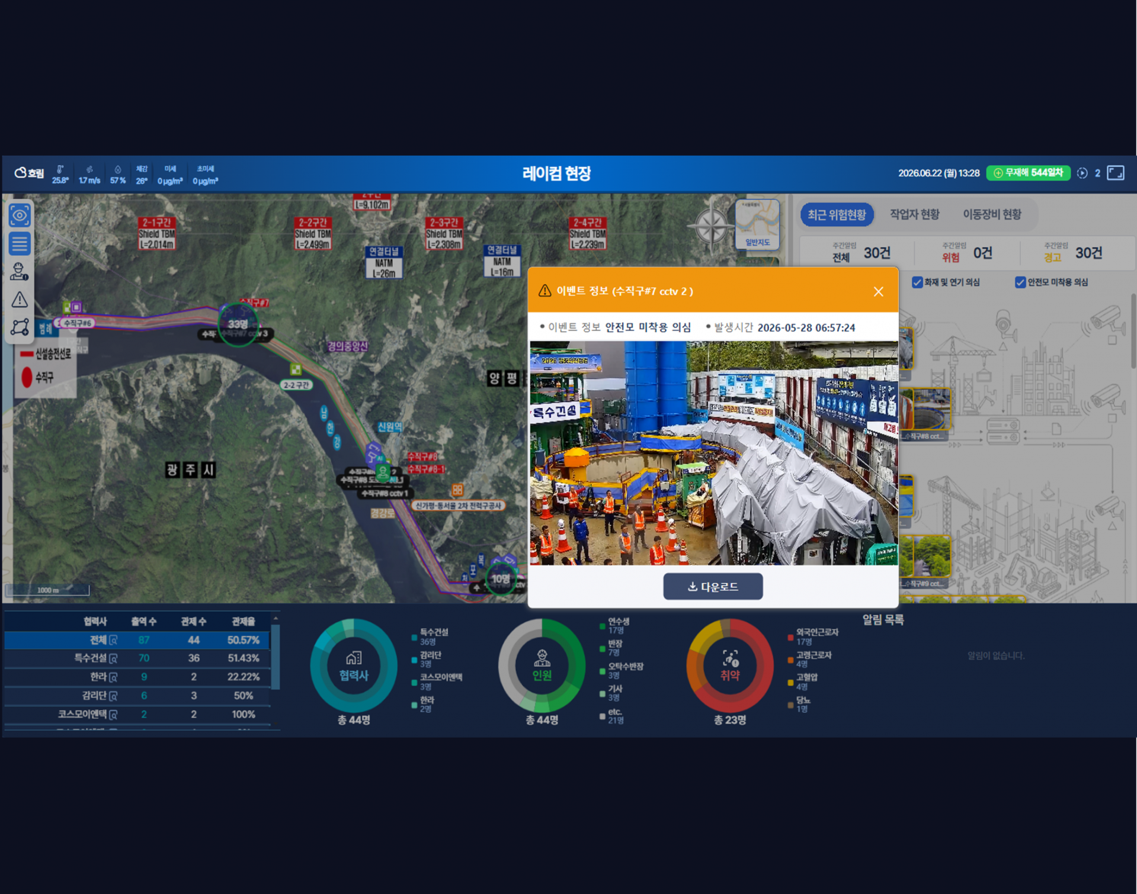
Task: Open detail search icon for 한라 row
Action: point(113,677)
